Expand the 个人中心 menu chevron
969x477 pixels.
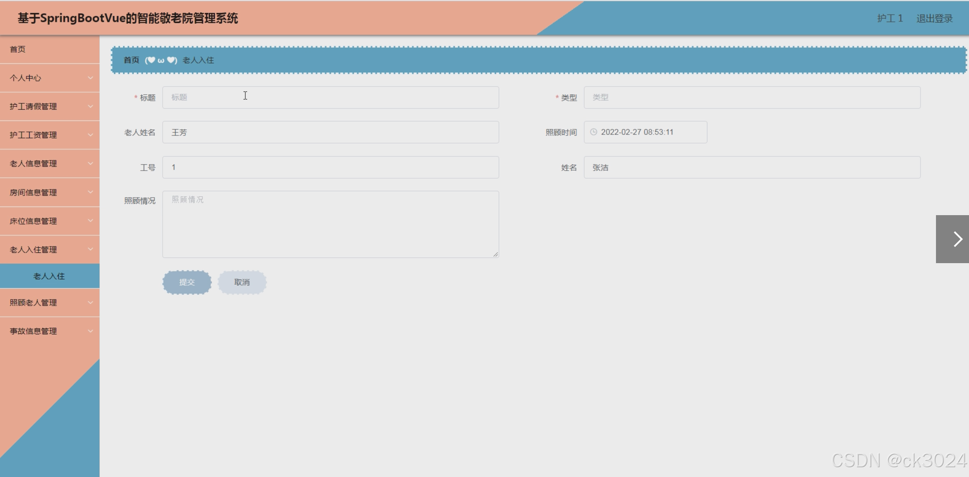(91, 78)
